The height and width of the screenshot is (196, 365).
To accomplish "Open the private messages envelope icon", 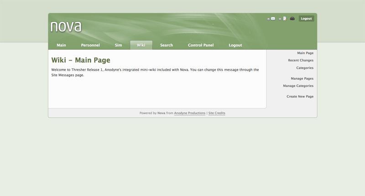I will tap(273, 19).
